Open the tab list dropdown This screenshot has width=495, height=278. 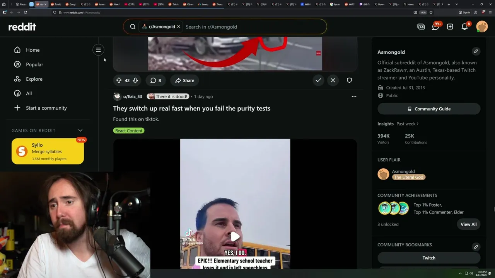click(457, 4)
